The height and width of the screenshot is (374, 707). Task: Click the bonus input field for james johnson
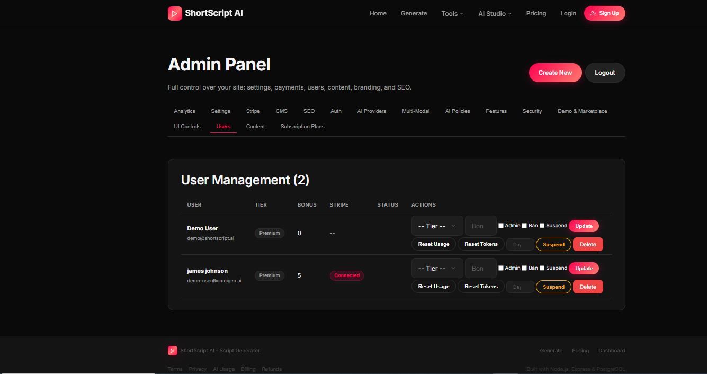pos(480,268)
